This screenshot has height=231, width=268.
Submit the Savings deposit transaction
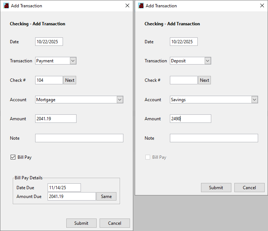[x=216, y=187]
